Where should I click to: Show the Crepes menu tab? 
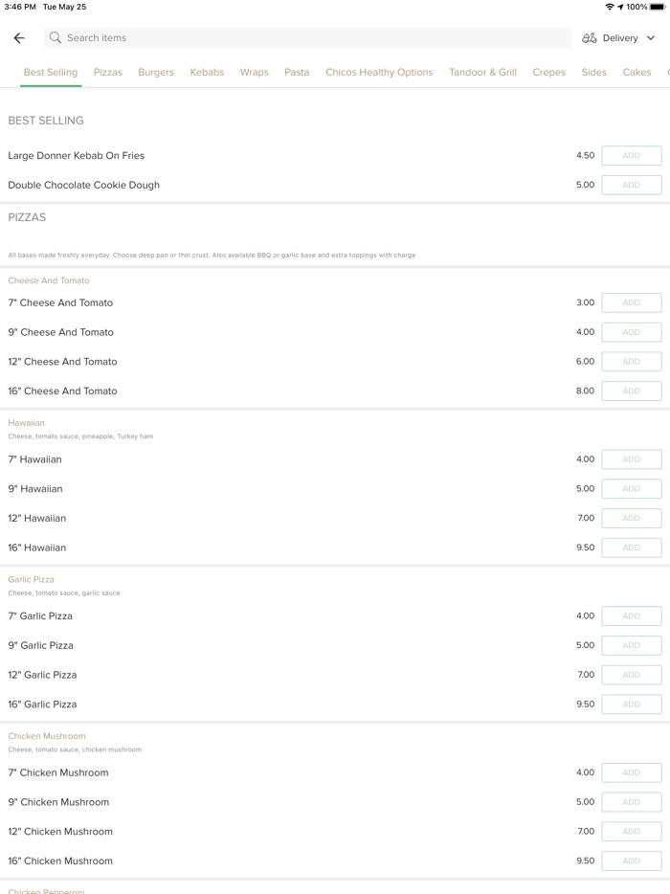549,73
